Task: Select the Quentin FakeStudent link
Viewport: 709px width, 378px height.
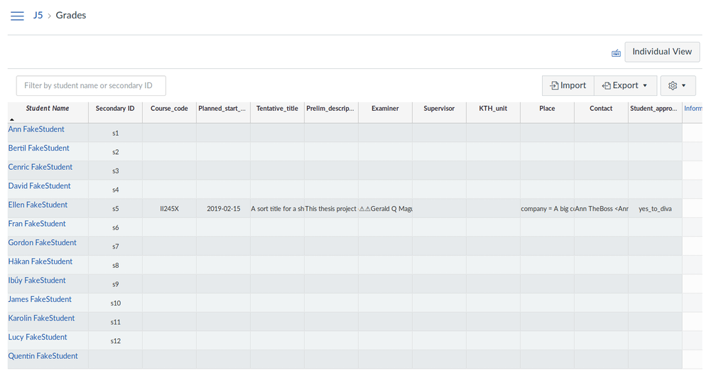Action: click(x=43, y=356)
